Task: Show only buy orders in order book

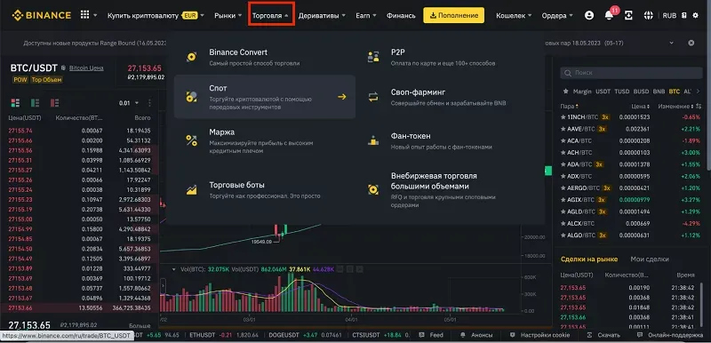Action: 35,103
